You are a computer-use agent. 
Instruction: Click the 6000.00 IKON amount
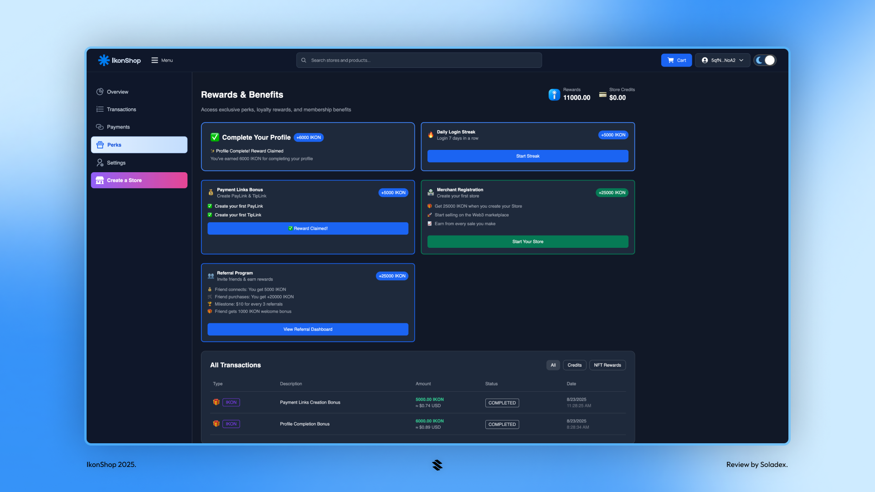pyautogui.click(x=429, y=421)
